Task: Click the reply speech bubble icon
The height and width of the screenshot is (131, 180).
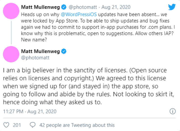Action: (x=33, y=125)
